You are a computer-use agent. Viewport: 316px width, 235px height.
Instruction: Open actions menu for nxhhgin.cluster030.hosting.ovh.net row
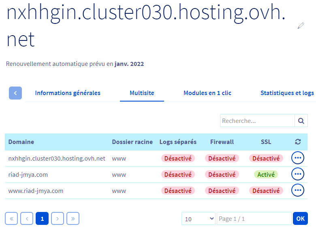[x=298, y=158]
